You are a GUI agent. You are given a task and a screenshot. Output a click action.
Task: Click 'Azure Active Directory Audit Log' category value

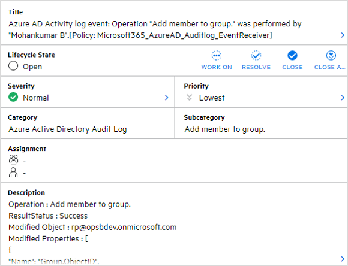[68, 129]
